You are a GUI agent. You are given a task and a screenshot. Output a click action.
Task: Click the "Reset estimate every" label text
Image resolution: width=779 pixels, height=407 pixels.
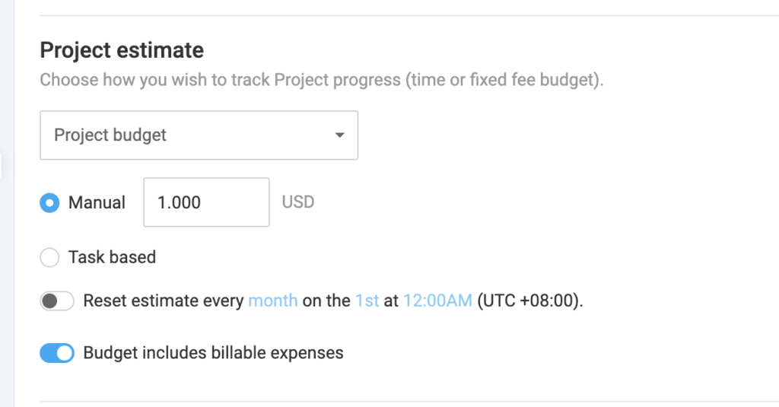pos(164,300)
